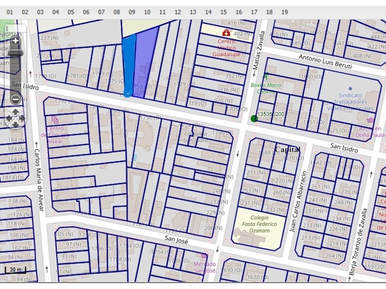Select tab 01 in the top bar
Image resolution: width=386 pixels, height=289 pixels.
[10, 12]
